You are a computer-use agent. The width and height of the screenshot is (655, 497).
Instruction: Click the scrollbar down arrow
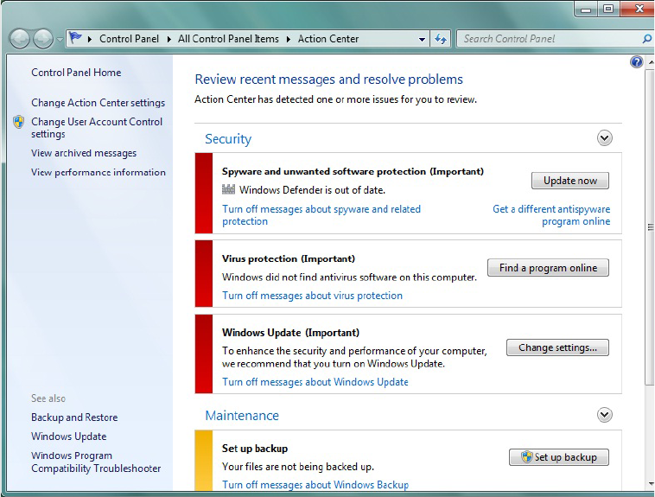(x=651, y=484)
